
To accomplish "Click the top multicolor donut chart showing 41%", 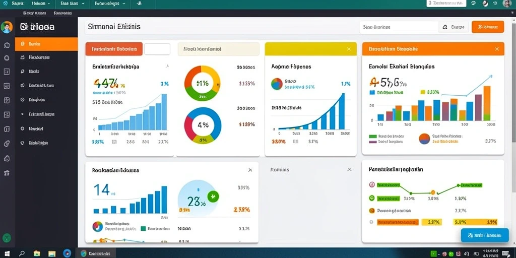I will pos(202,83).
